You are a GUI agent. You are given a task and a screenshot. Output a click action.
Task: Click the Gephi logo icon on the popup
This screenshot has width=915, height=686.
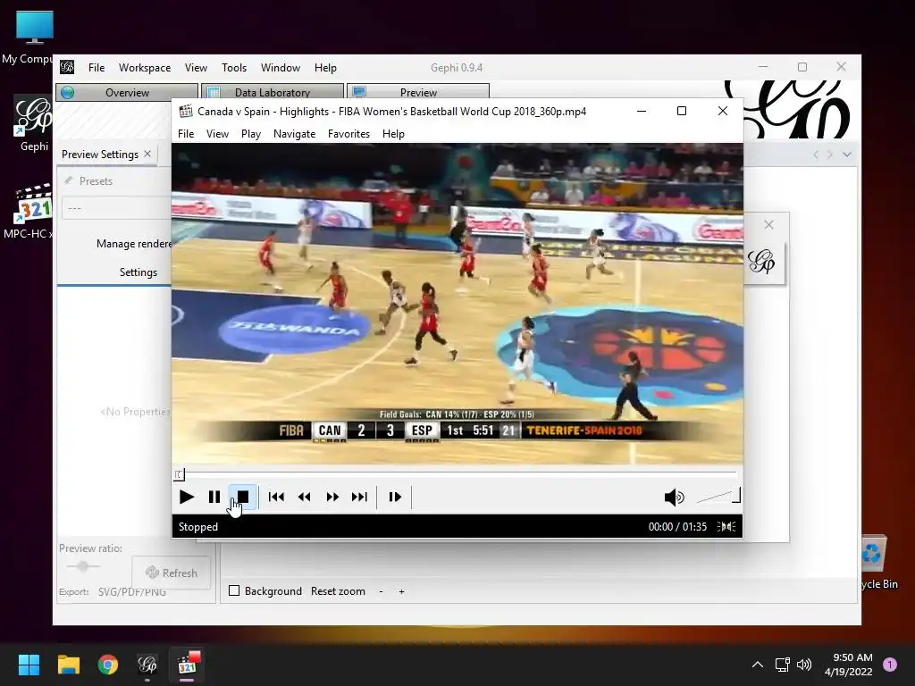(x=761, y=262)
